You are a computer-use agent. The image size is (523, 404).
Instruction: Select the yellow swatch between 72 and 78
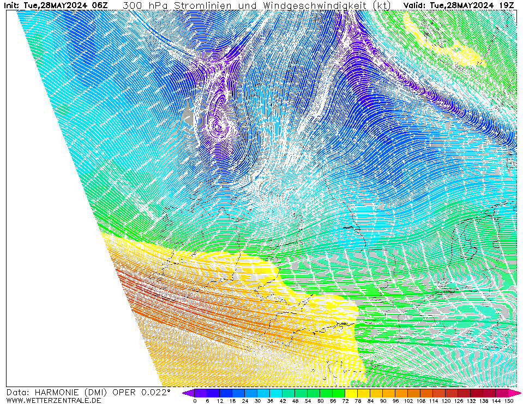point(351,393)
